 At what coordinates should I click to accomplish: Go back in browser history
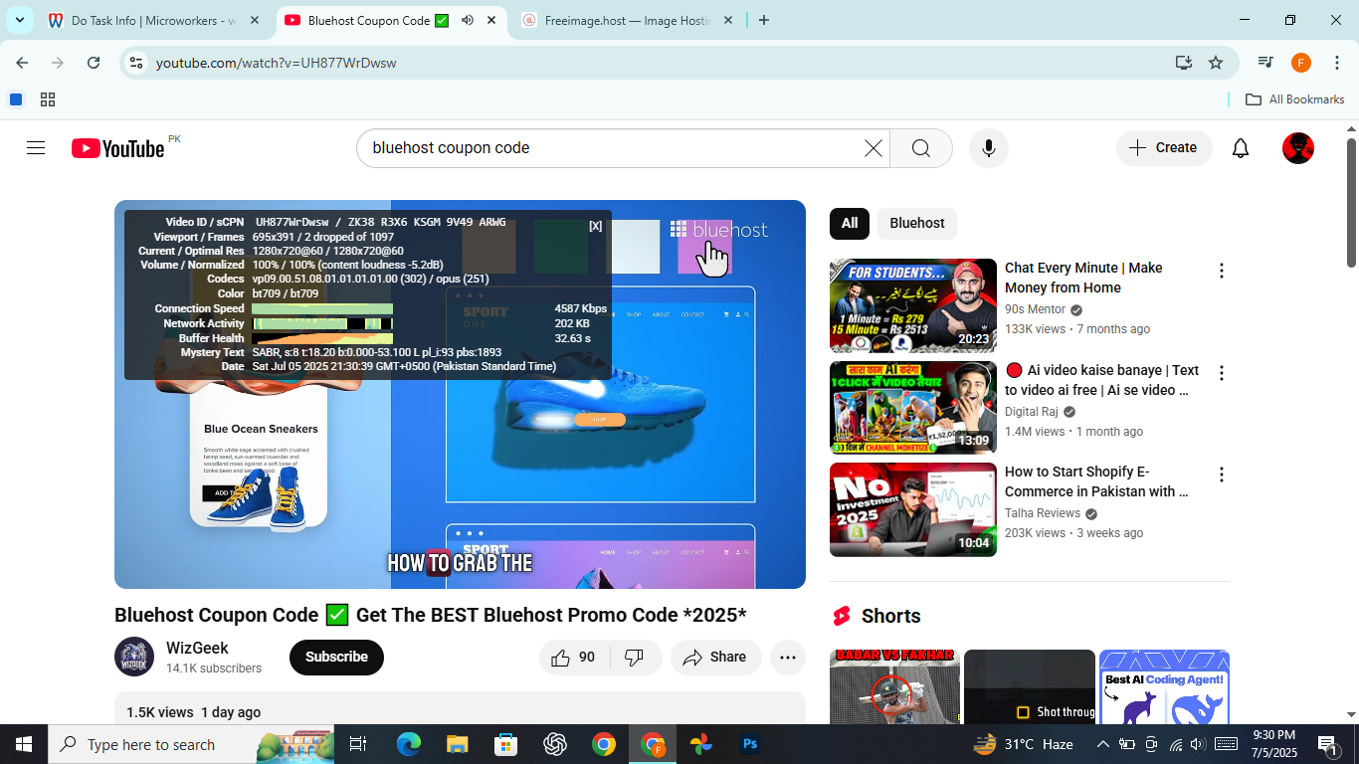point(22,63)
